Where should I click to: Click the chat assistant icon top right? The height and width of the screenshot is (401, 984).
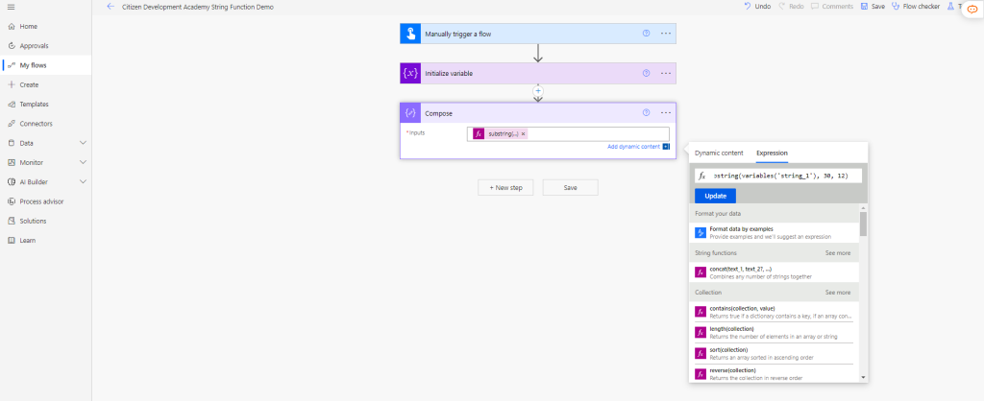pyautogui.click(x=972, y=10)
